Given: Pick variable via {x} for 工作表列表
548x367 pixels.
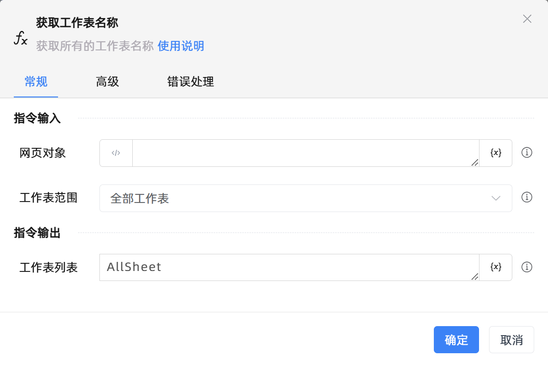Looking at the screenshot, I should coord(496,267).
